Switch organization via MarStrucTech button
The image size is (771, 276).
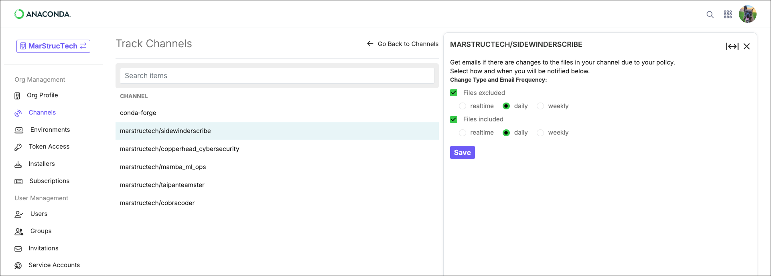pos(53,46)
